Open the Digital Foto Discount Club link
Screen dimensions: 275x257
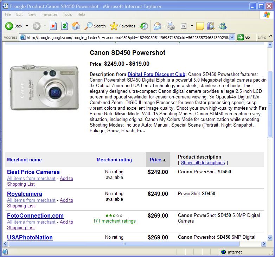click(156, 74)
